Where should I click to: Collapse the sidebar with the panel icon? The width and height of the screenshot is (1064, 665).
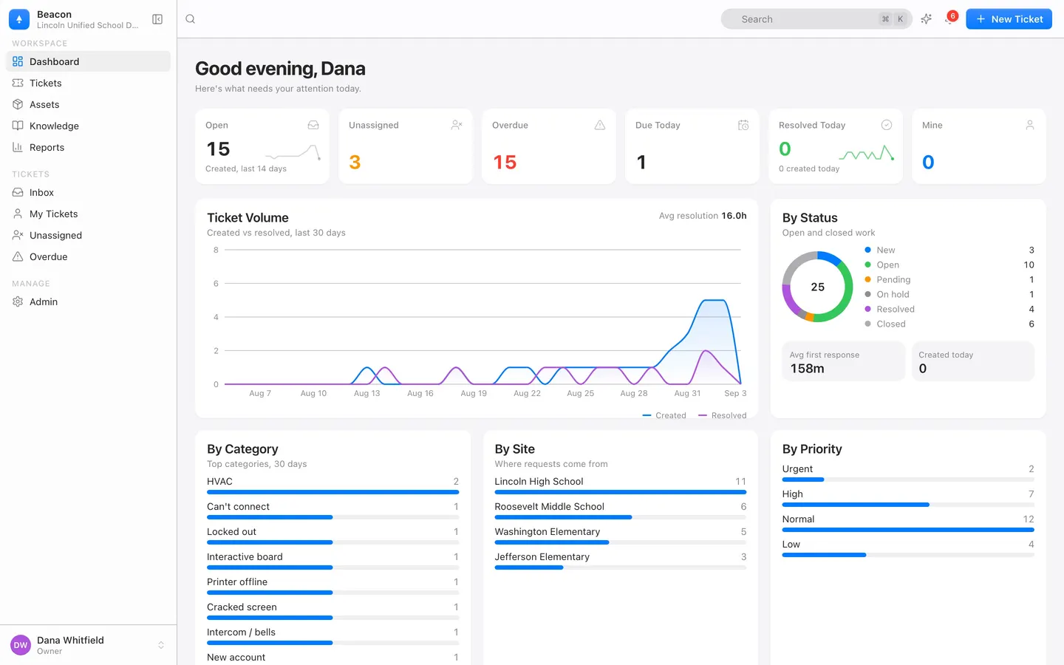coord(157,19)
